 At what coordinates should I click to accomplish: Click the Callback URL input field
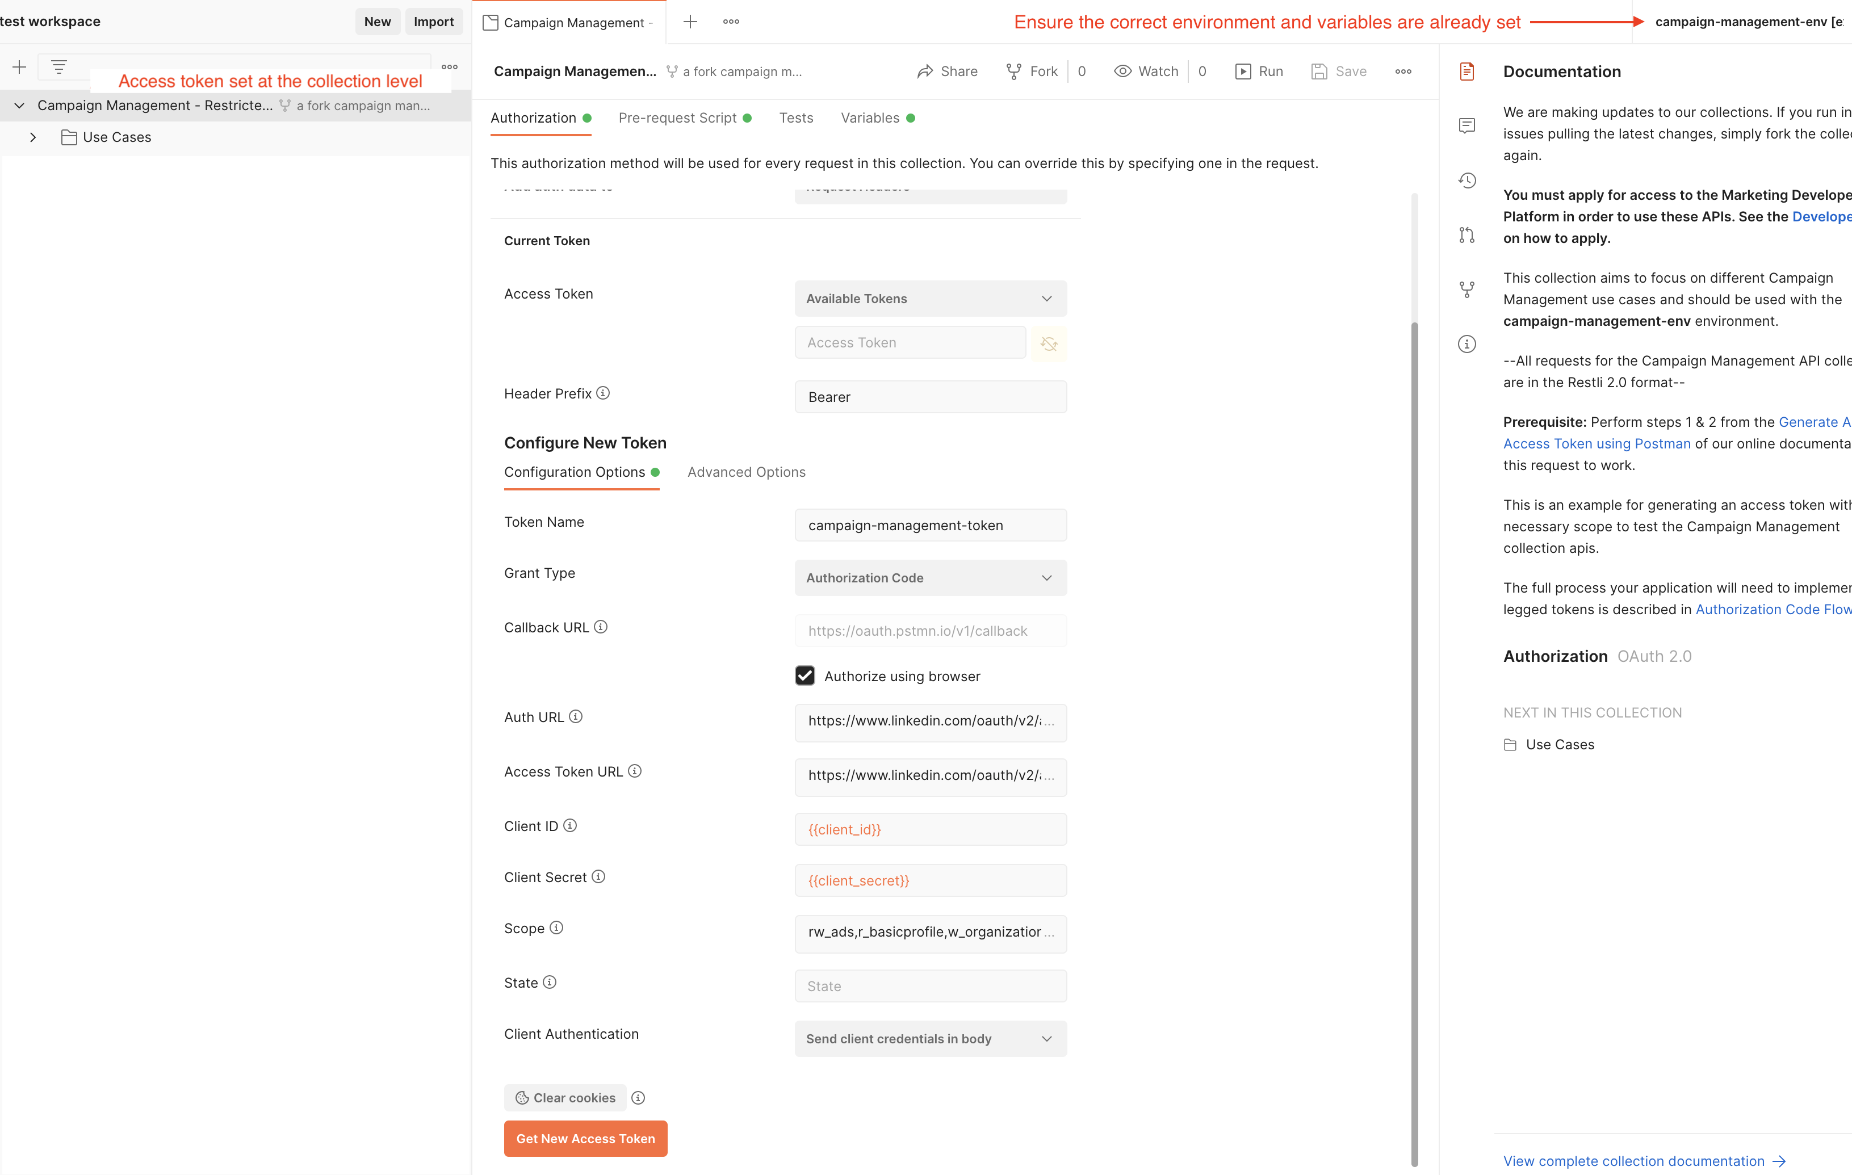[930, 630]
